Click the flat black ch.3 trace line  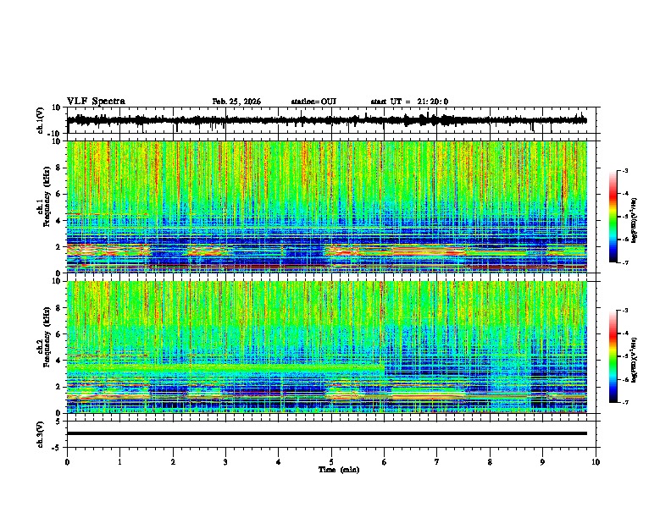(x=326, y=433)
